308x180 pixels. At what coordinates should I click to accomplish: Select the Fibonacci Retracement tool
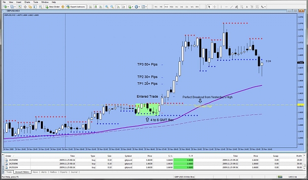(241, 7)
